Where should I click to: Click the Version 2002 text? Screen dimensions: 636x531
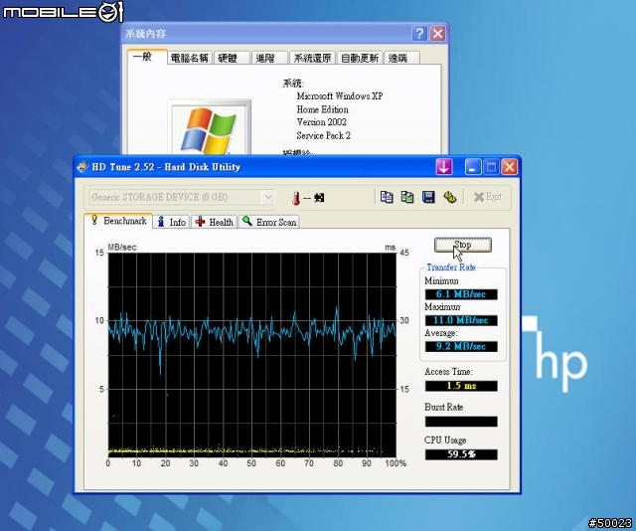point(322,122)
